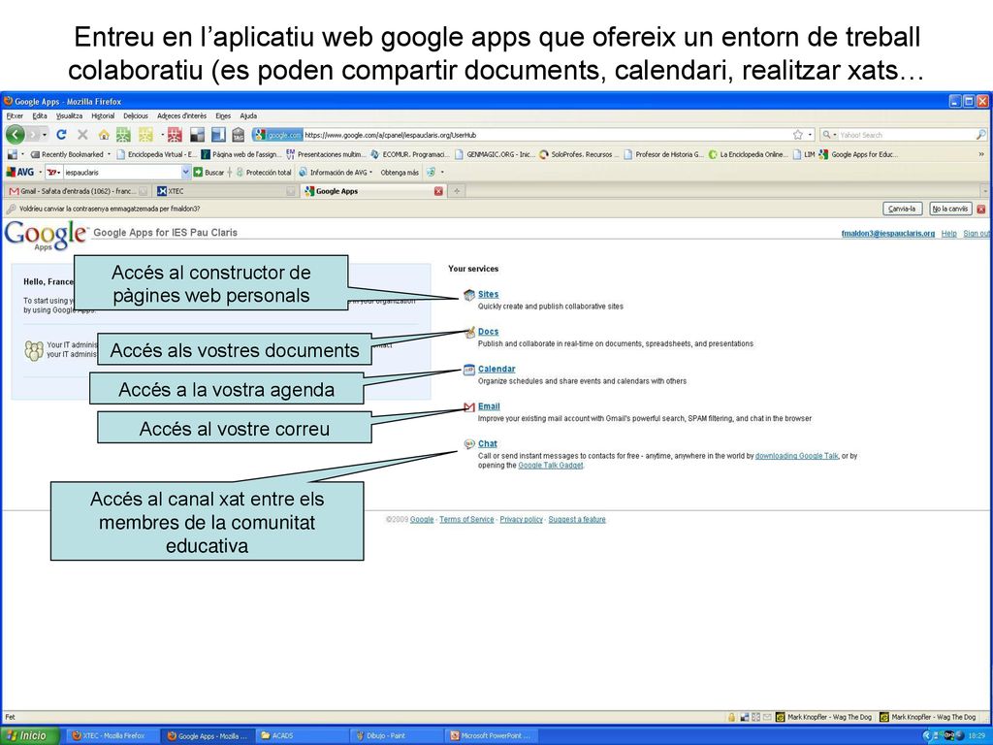Switch to the XTEC tab
The height and width of the screenshot is (745, 993).
[225, 191]
